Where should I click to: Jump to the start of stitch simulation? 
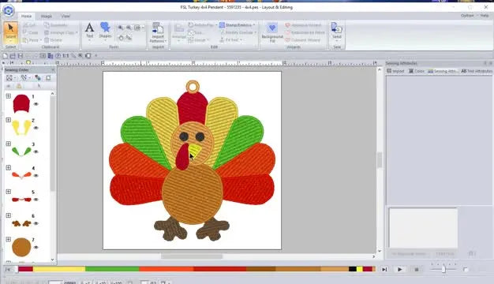[x=8, y=270]
